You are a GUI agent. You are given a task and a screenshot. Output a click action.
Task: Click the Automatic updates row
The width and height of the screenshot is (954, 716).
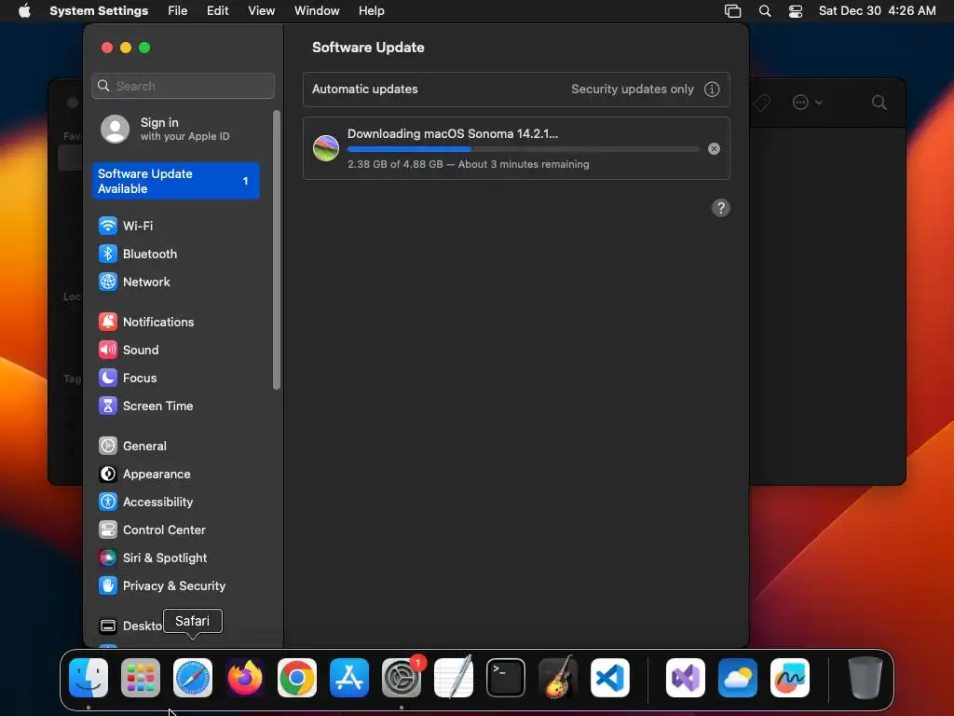click(x=516, y=89)
